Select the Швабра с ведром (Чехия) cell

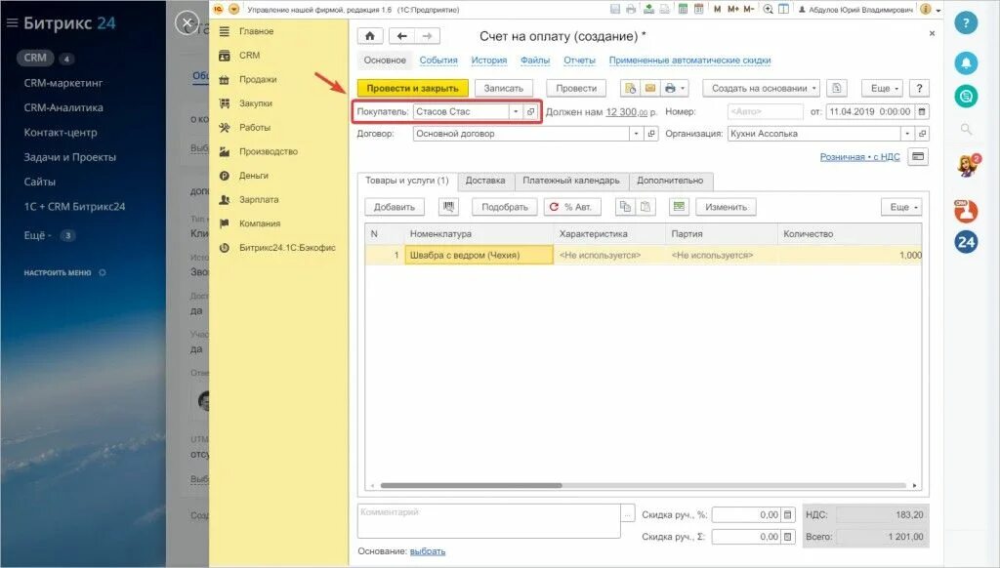tap(479, 255)
